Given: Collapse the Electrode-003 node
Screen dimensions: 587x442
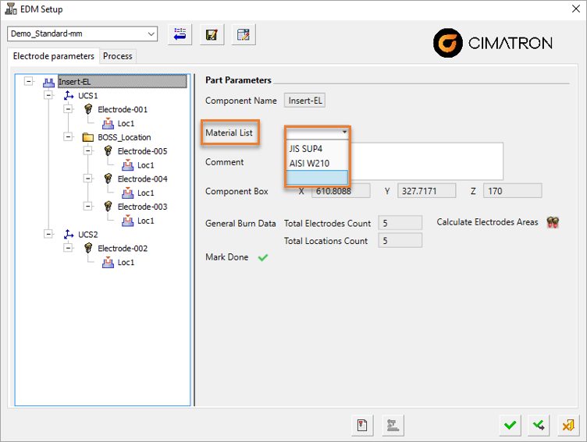Looking at the screenshot, I should 88,206.
